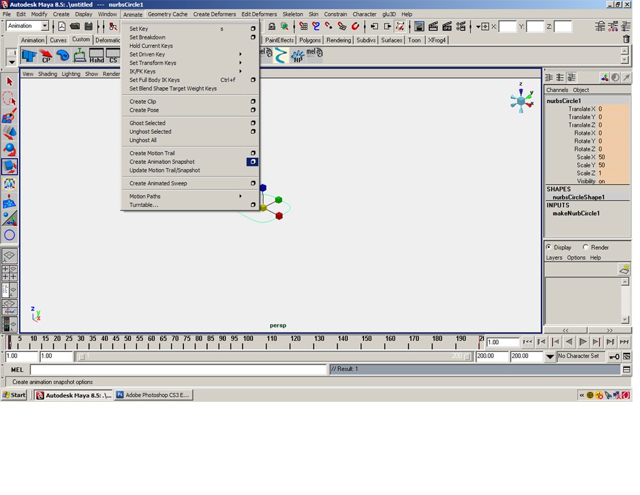Click the NURBS circle last-tool icon
This screenshot has height=495, width=640.
coord(9,235)
